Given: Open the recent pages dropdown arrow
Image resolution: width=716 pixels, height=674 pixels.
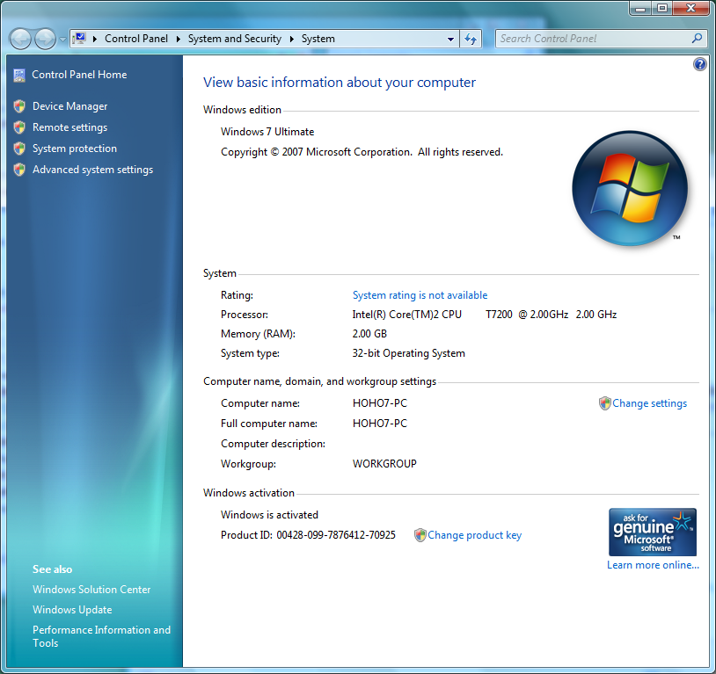Looking at the screenshot, I should point(62,40).
